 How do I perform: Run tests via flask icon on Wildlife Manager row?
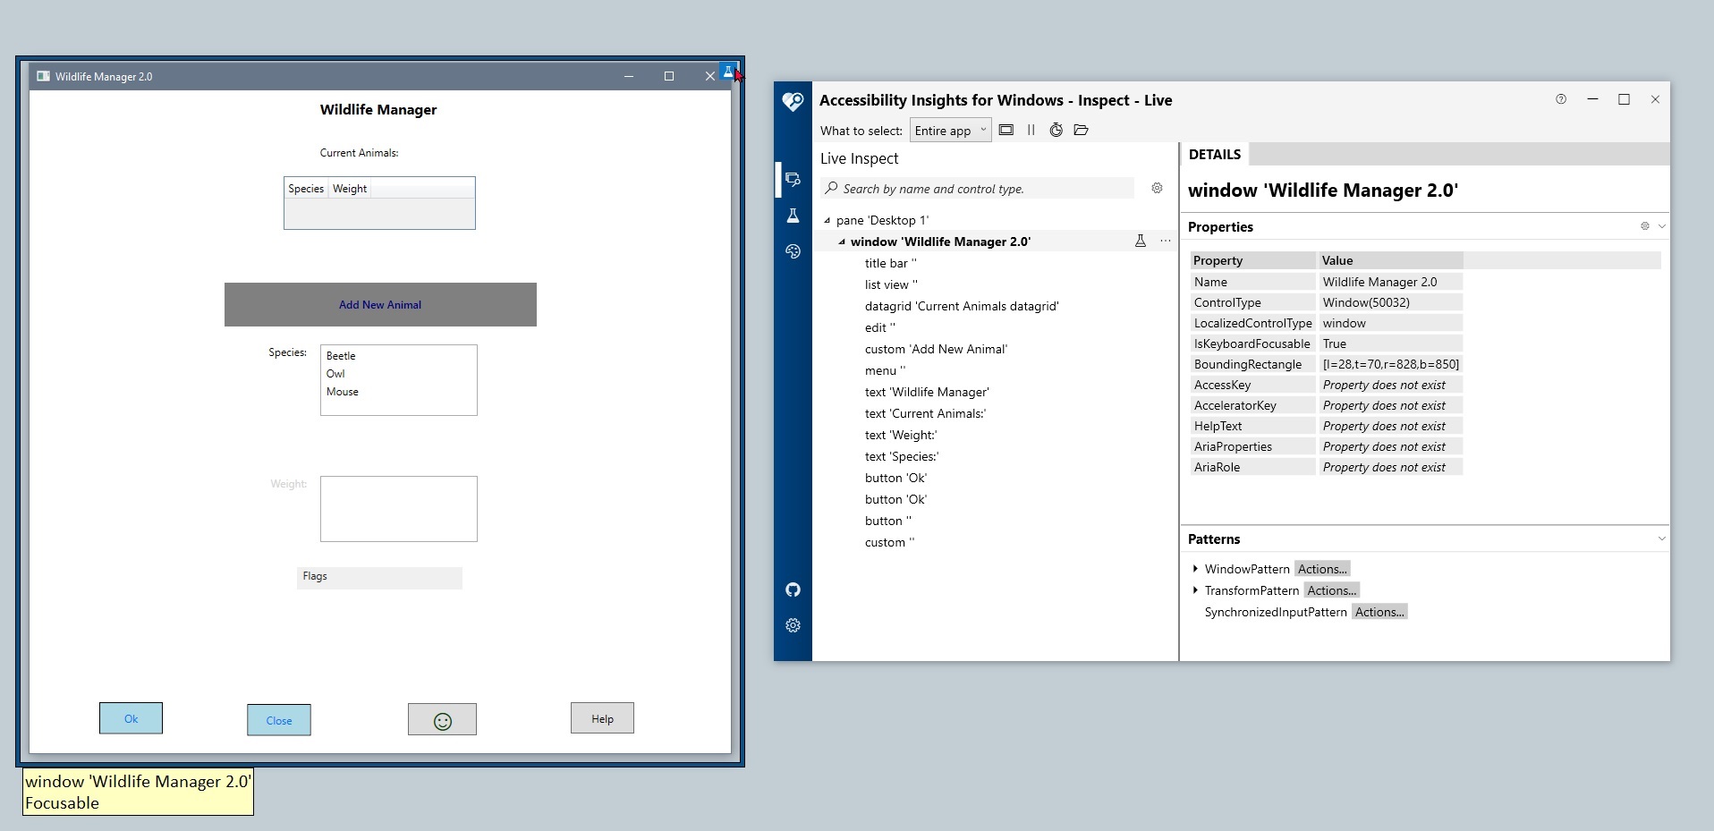click(1141, 241)
